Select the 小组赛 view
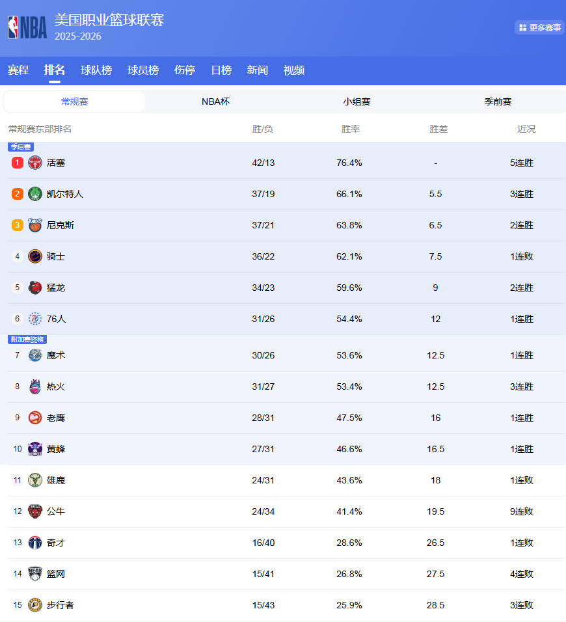The width and height of the screenshot is (566, 622). point(357,101)
